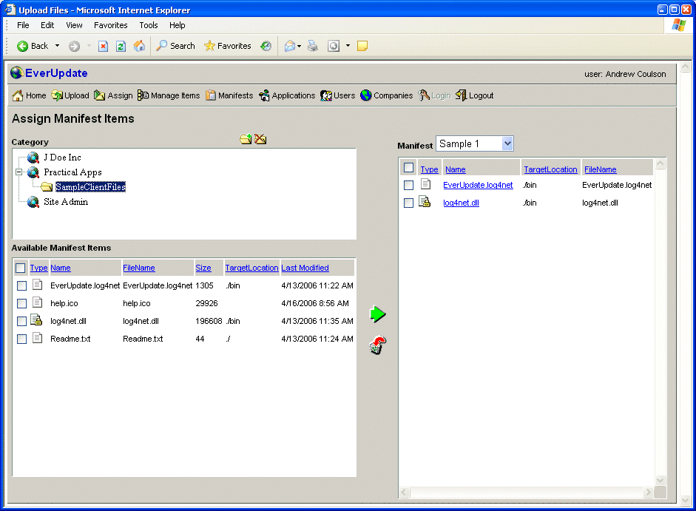This screenshot has width=696, height=511.
Task: Click the remove from manifest trash icon
Action: pyautogui.click(x=377, y=345)
